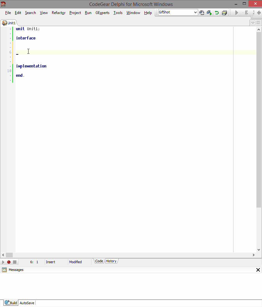This screenshot has height=307, width=262.
Task: Click the first stacked cubes toolbar icon
Action: 202,13
